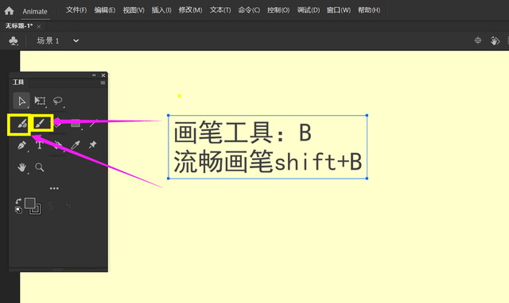Screen dimensions: 509x303
Task: Open the edit toolbar three-dots button
Action: [x=54, y=188]
